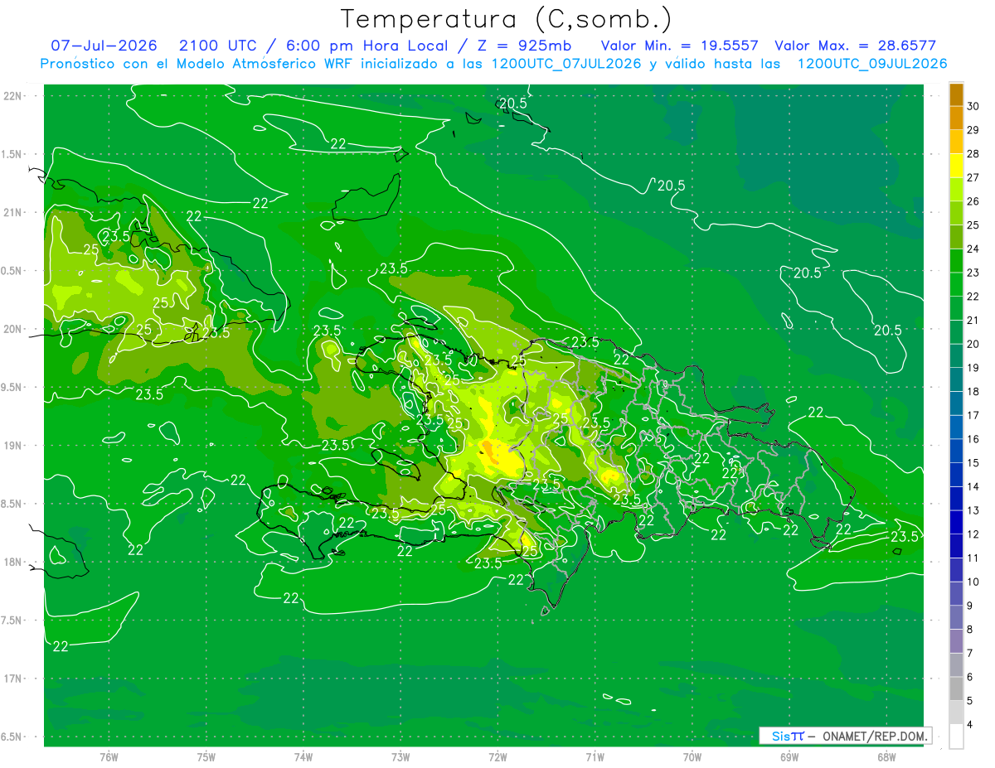
Task: Pick the blue swatch between legend 14 and 15
Action: (956, 475)
